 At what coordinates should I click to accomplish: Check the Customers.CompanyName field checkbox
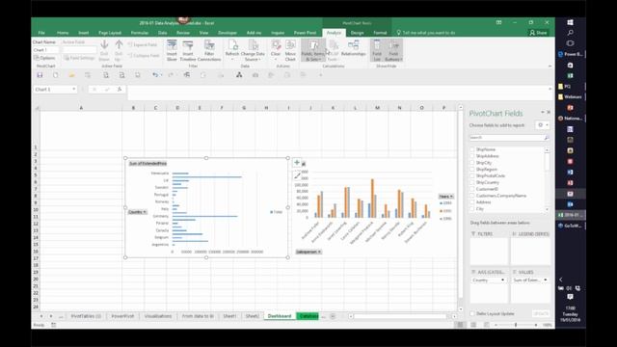point(472,196)
